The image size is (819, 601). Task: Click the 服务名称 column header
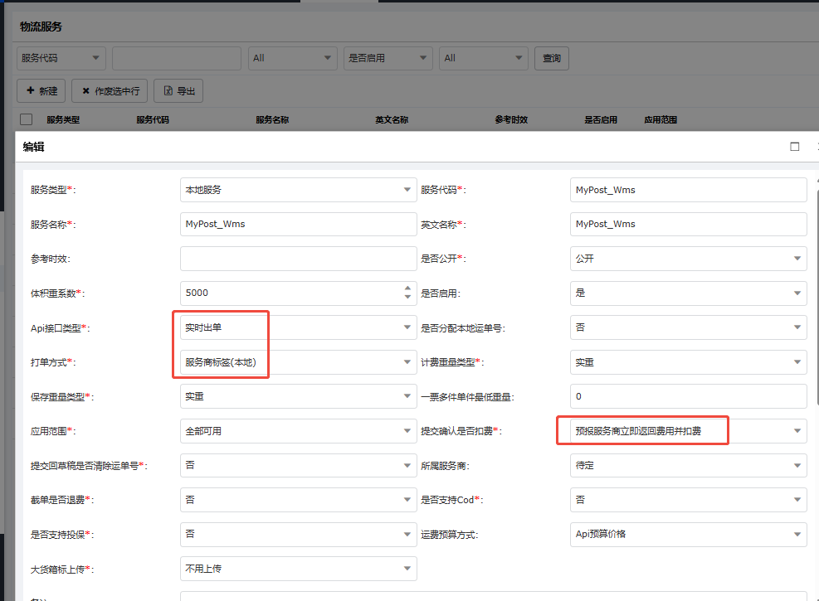tap(272, 120)
